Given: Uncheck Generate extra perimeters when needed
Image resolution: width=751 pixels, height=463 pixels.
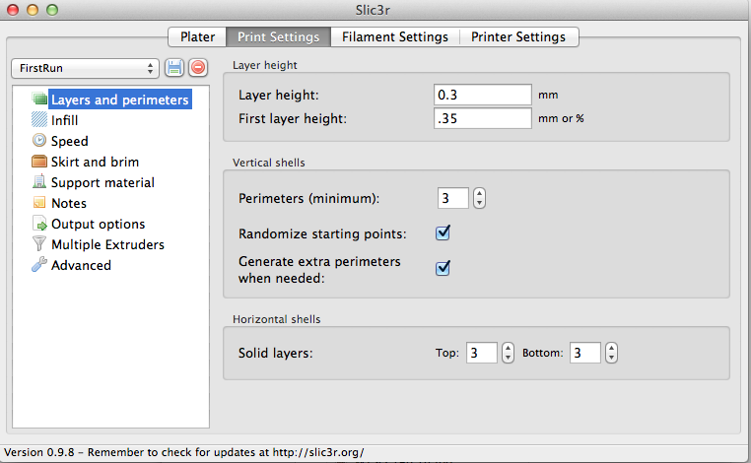Looking at the screenshot, I should click(x=444, y=268).
